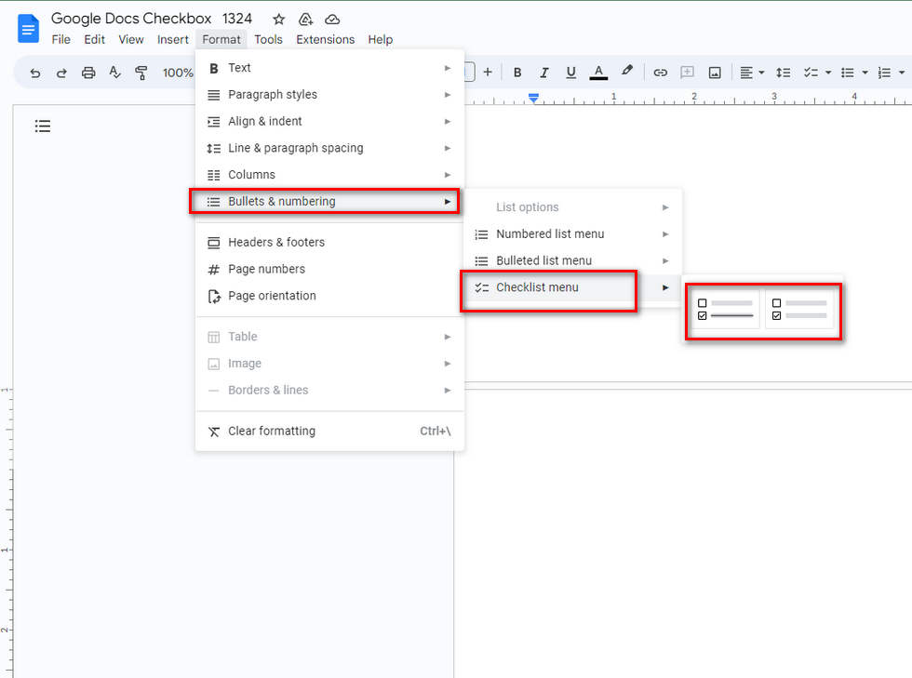This screenshot has width=912, height=678.
Task: Click the bulleted list toolbar icon
Action: 848,73
